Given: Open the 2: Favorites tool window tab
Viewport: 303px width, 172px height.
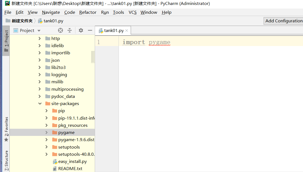Looking at the screenshot, I should point(6,129).
